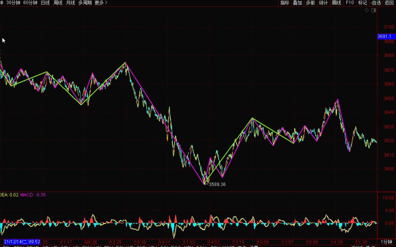Screen dimensions: 396x247
Task: Click the 11:17 time axis label
Action: click(x=66, y=242)
